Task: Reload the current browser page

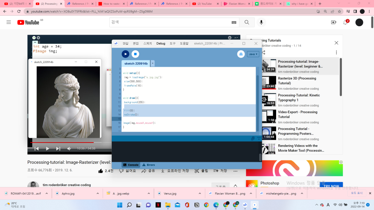Action: [x=19, y=11]
